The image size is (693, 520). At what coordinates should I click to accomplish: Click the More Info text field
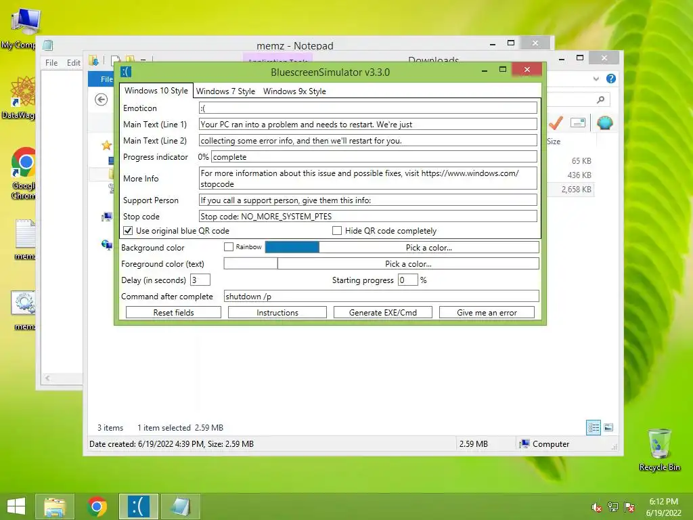click(x=367, y=178)
